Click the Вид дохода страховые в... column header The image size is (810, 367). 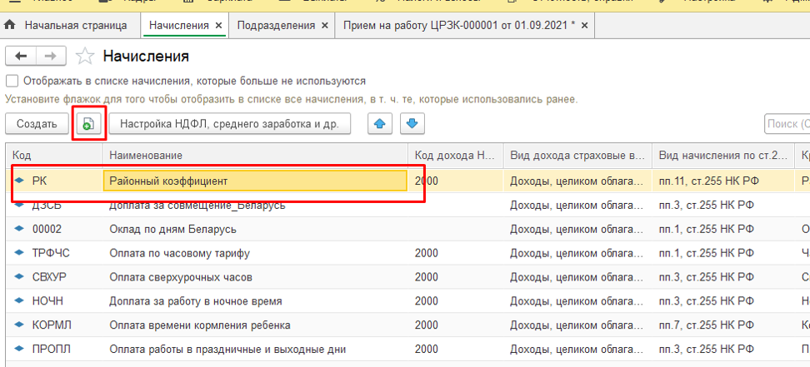(x=578, y=156)
